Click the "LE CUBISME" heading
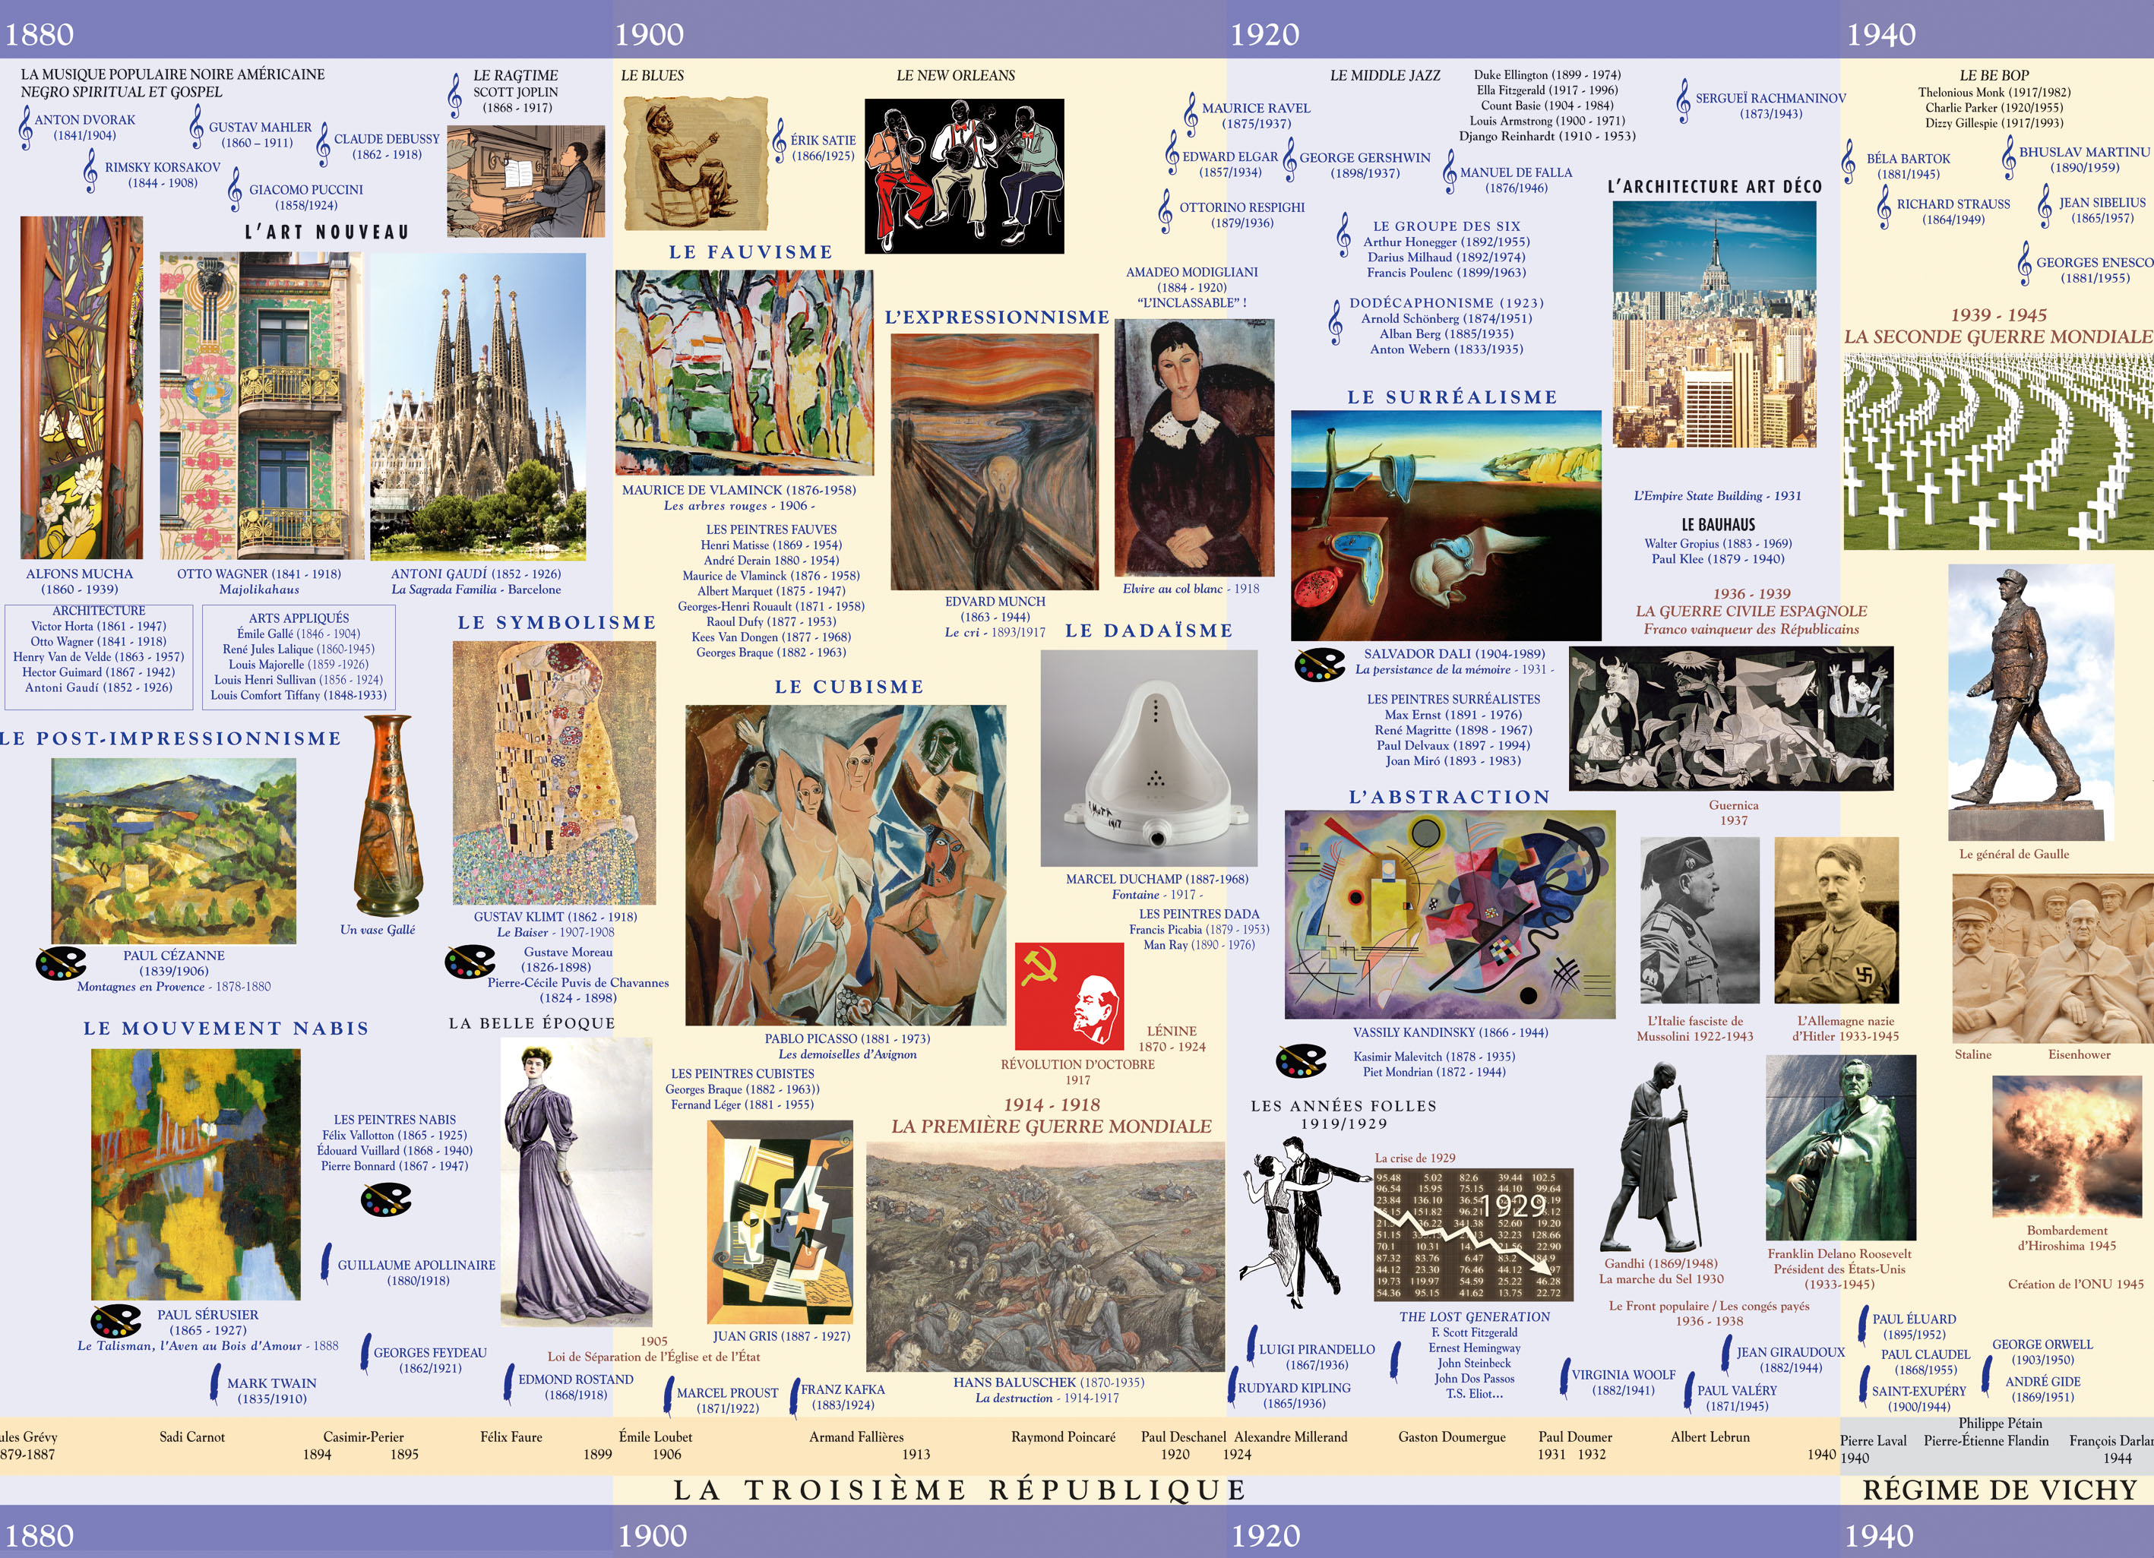2154x1558 pixels. (849, 687)
